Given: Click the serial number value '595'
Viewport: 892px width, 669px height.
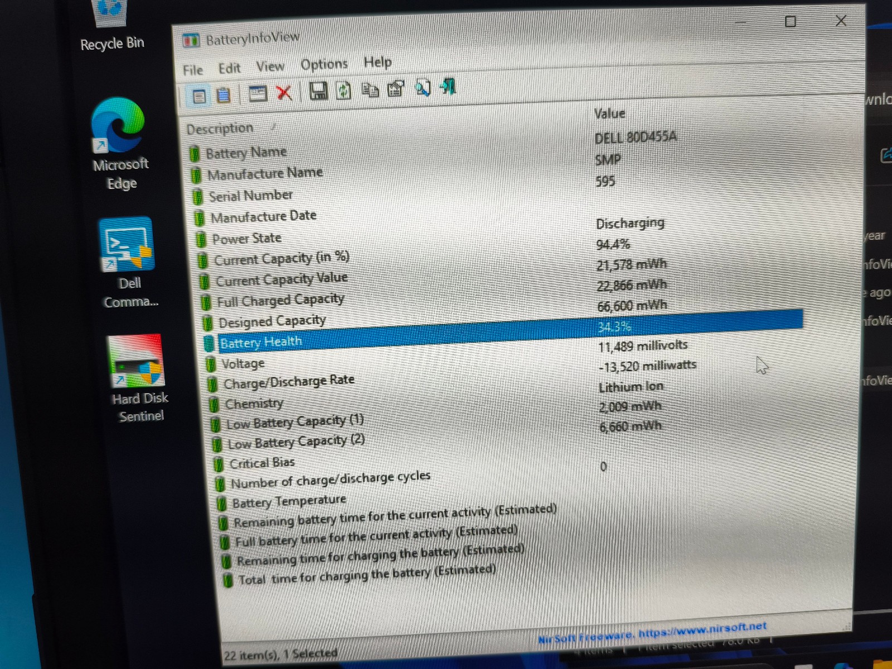Looking at the screenshot, I should tap(605, 182).
